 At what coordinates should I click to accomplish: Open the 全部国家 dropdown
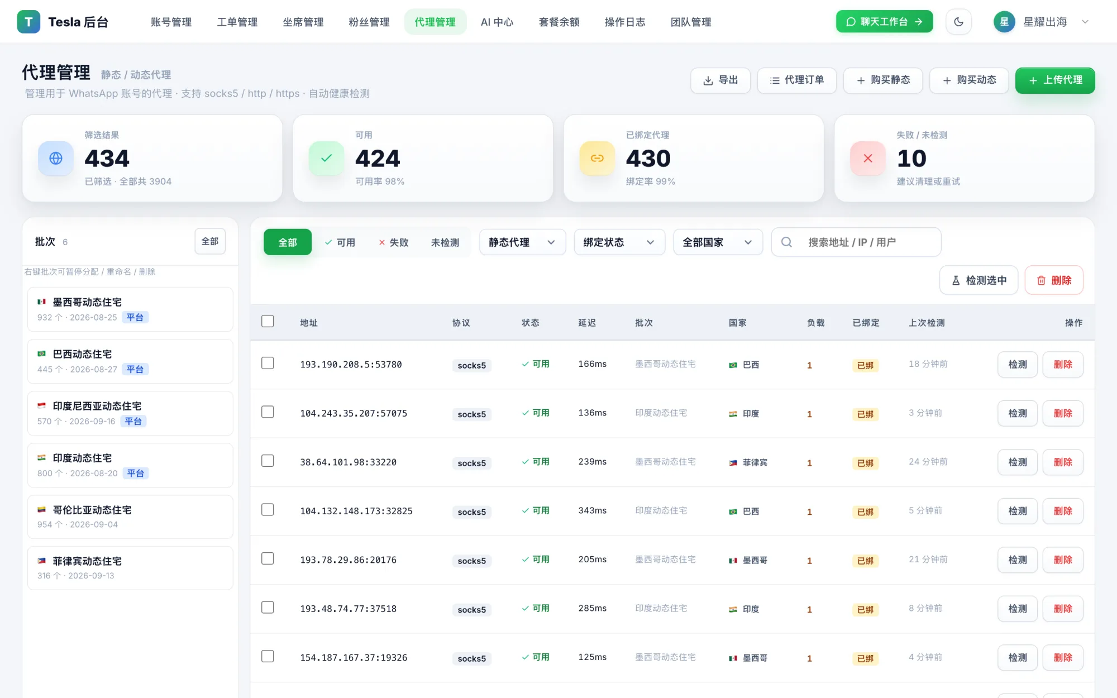point(718,242)
